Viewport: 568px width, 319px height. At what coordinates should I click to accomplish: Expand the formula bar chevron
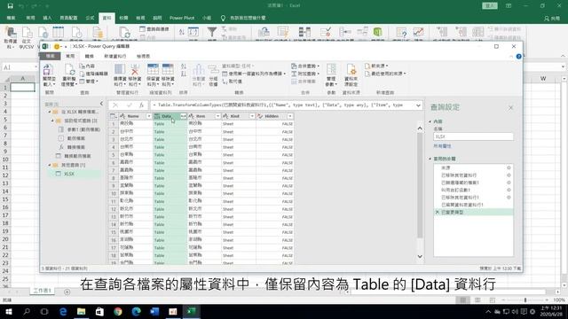click(x=418, y=105)
